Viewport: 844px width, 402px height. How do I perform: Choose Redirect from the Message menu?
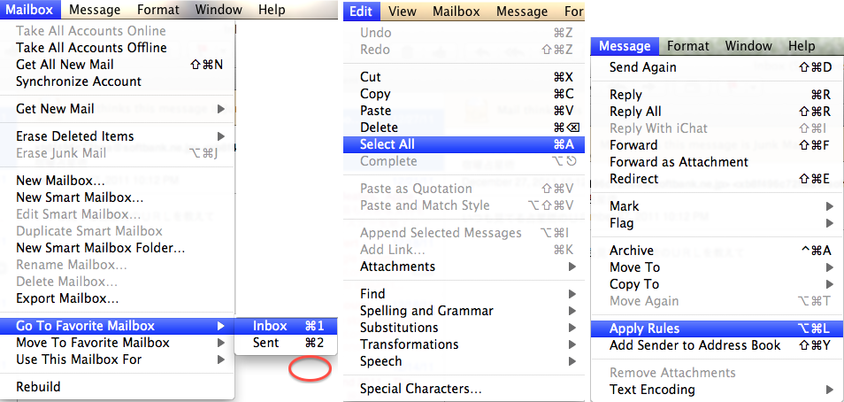click(x=717, y=179)
